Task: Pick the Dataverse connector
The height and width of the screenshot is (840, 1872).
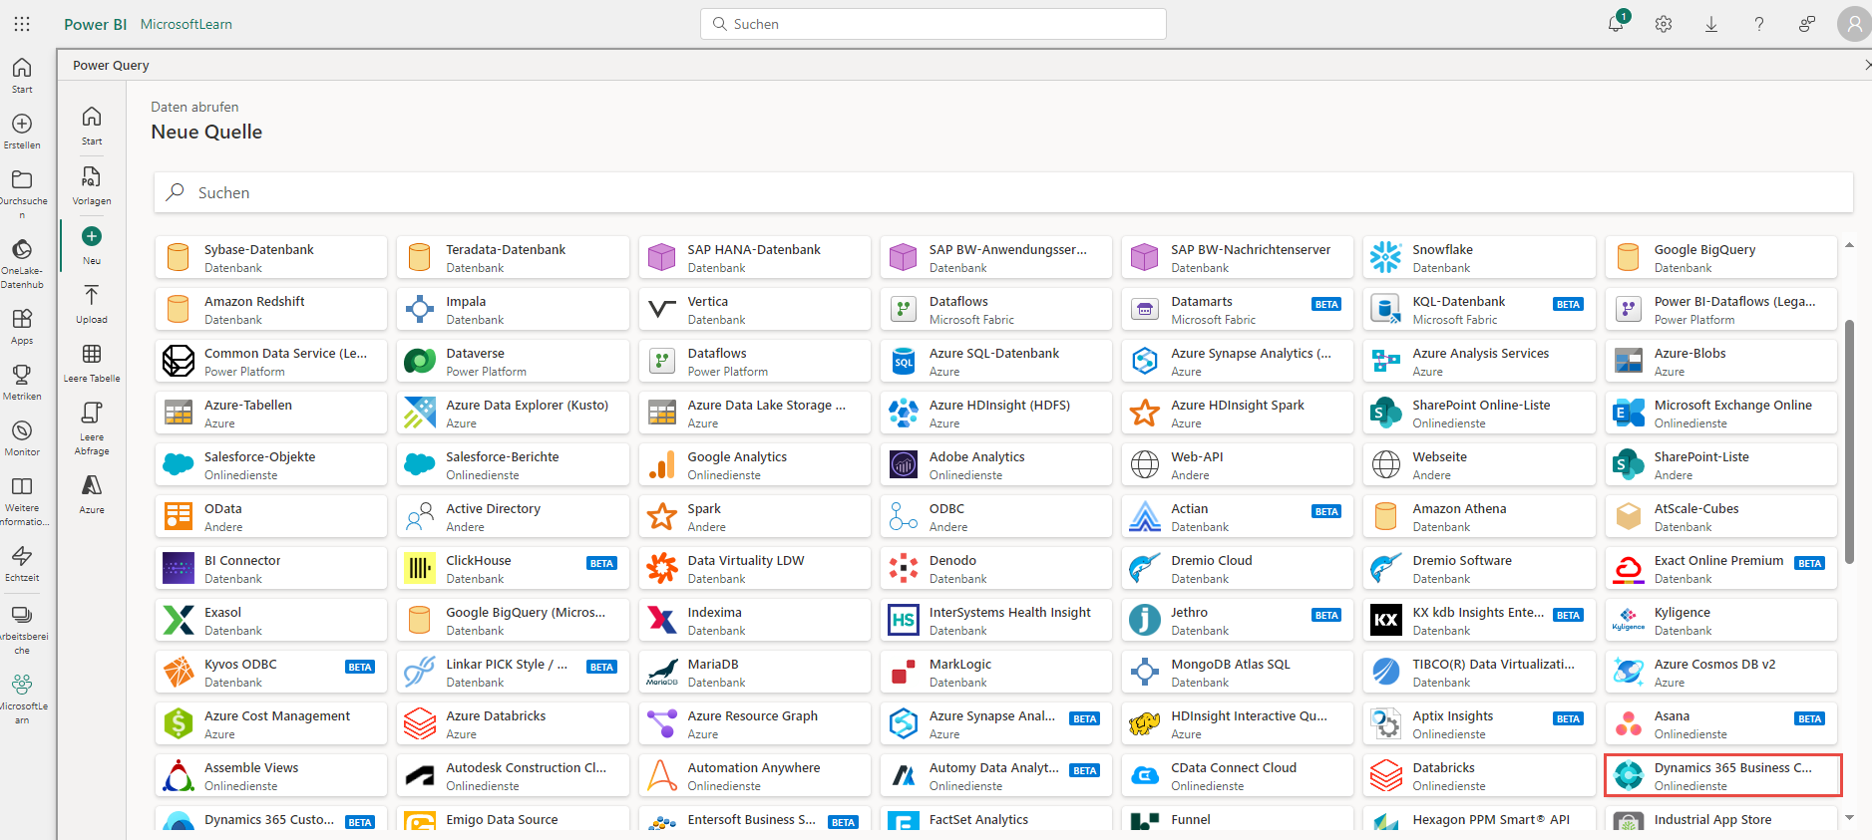Action: 513,361
